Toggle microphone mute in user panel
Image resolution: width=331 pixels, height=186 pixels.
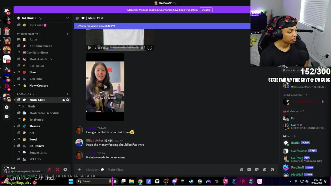click(x=50, y=170)
